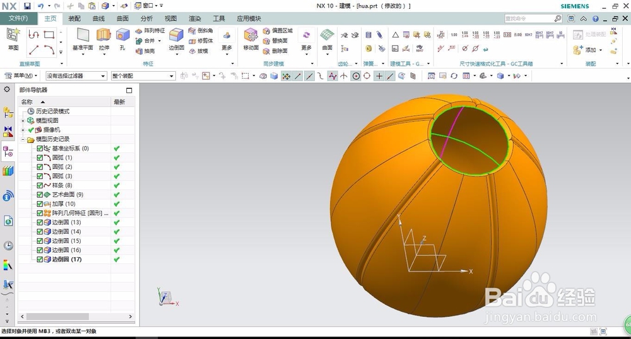Image resolution: width=631 pixels, height=339 pixels.
Task: Collapse the 模型历史记录 tree node
Action: tap(23, 139)
